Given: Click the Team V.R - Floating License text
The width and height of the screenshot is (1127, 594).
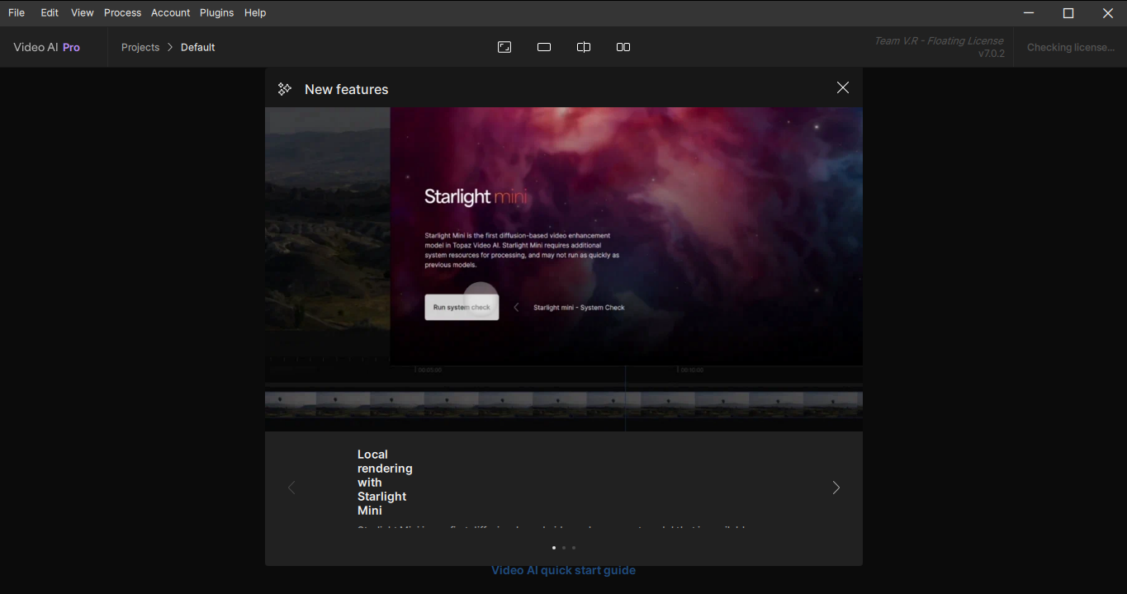Looking at the screenshot, I should click(x=939, y=40).
